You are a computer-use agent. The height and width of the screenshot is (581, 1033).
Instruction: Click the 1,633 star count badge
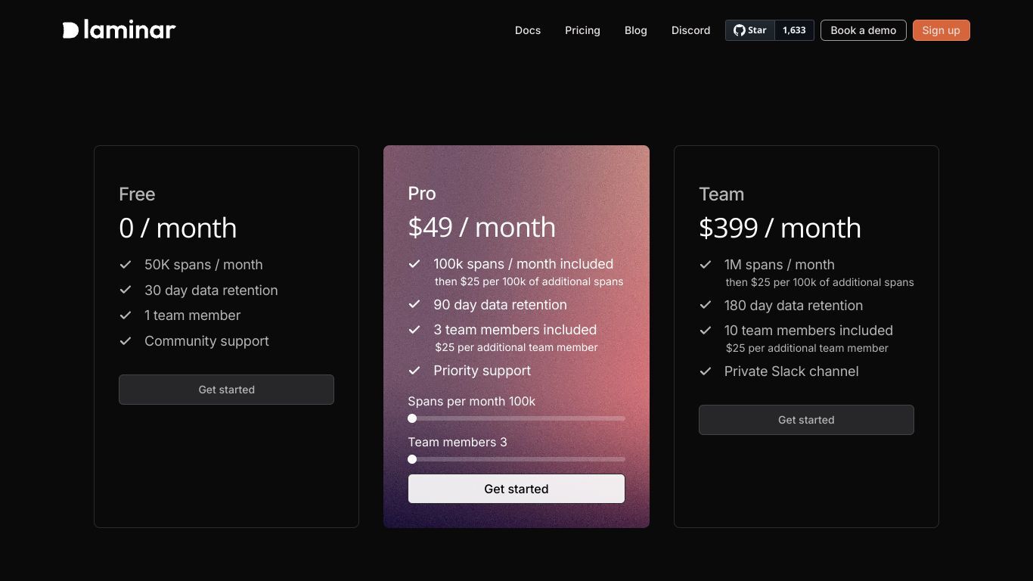click(x=794, y=30)
